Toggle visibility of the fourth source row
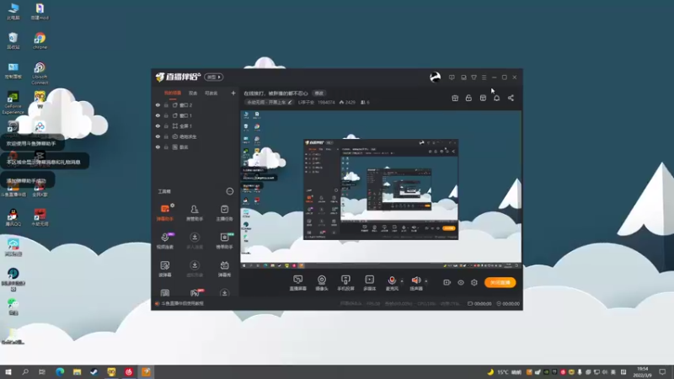Viewport: 674px width, 379px height. pyautogui.click(x=158, y=136)
